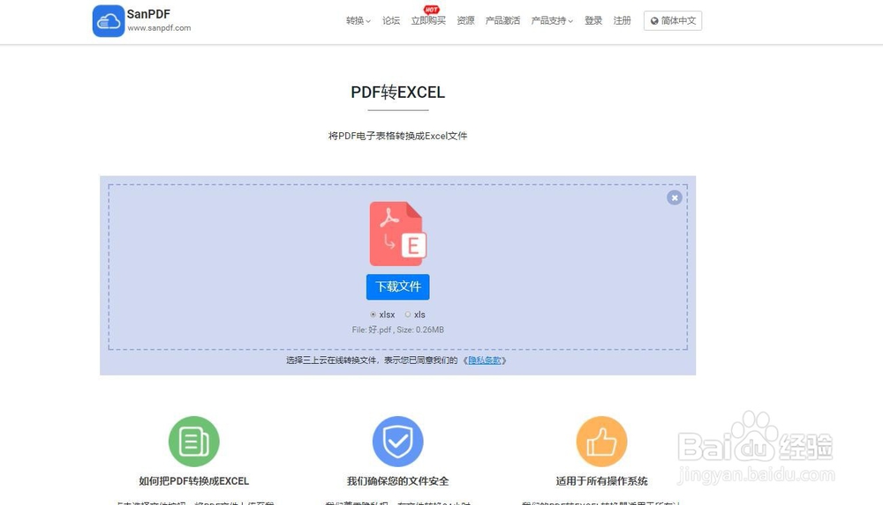Image resolution: width=883 pixels, height=505 pixels.
Task: Click the PDF转EXCEL page heading
Action: [397, 93]
